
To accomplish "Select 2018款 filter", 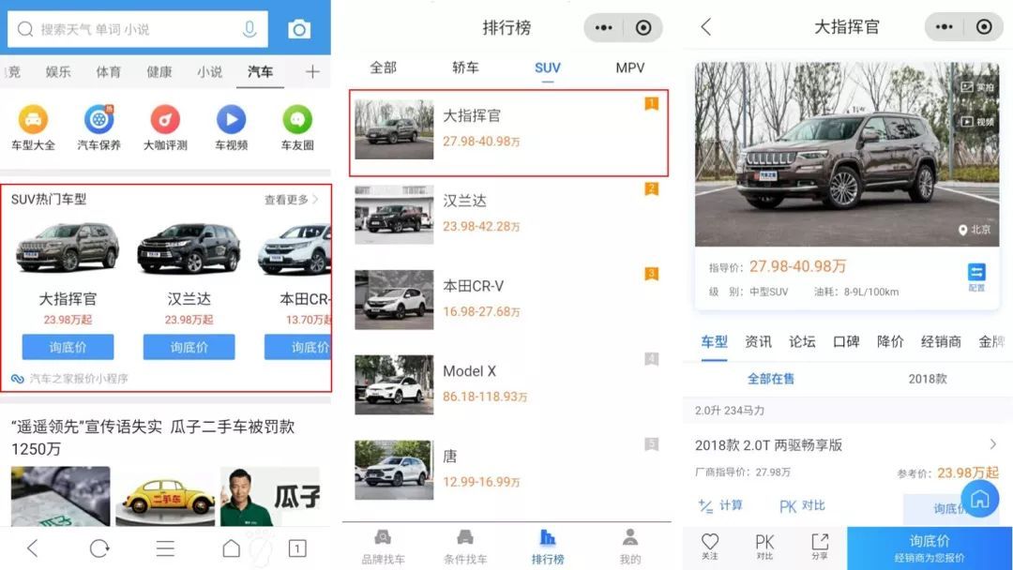I will 927,379.
